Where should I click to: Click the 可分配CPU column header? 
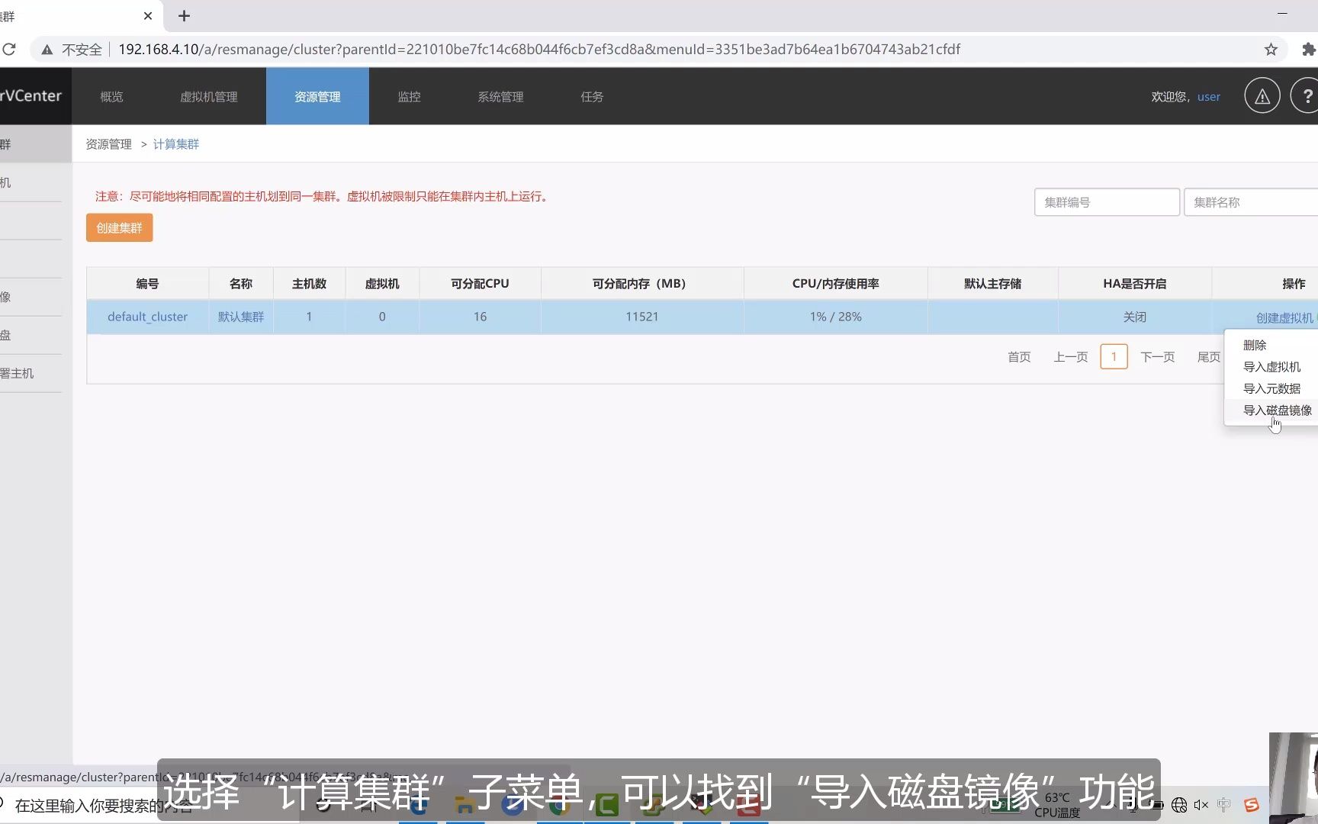click(x=480, y=284)
